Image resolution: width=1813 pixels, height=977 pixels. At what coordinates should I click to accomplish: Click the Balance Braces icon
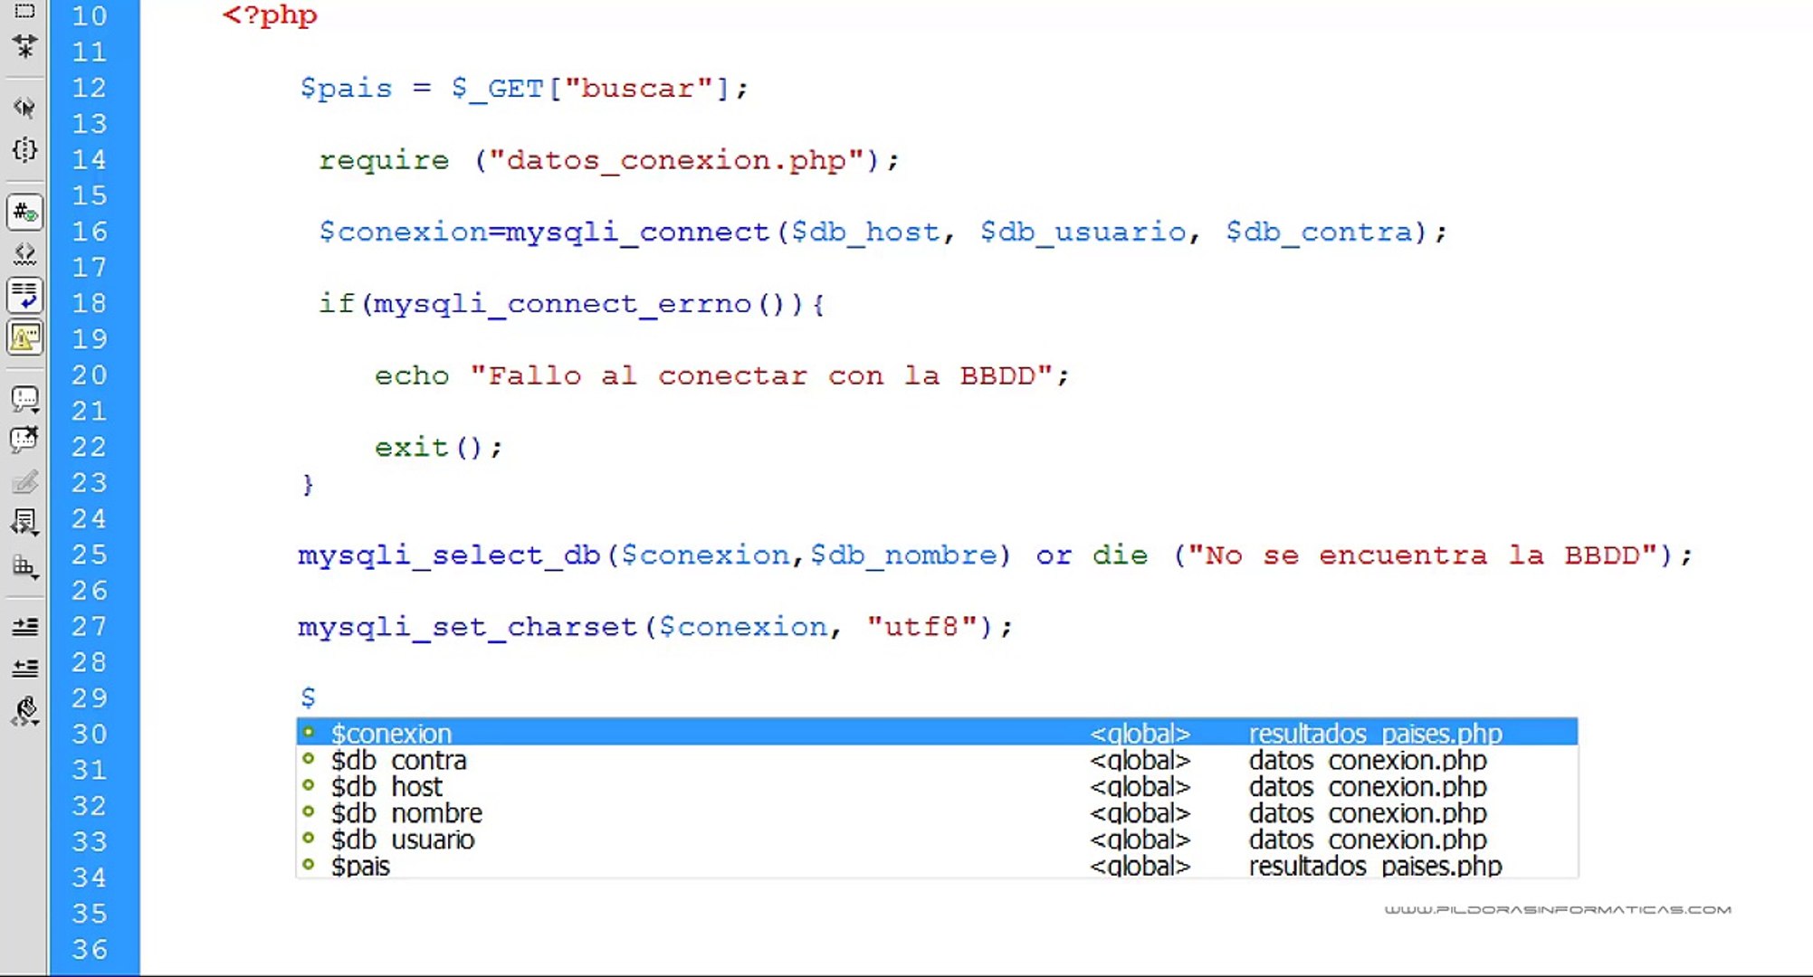(24, 149)
